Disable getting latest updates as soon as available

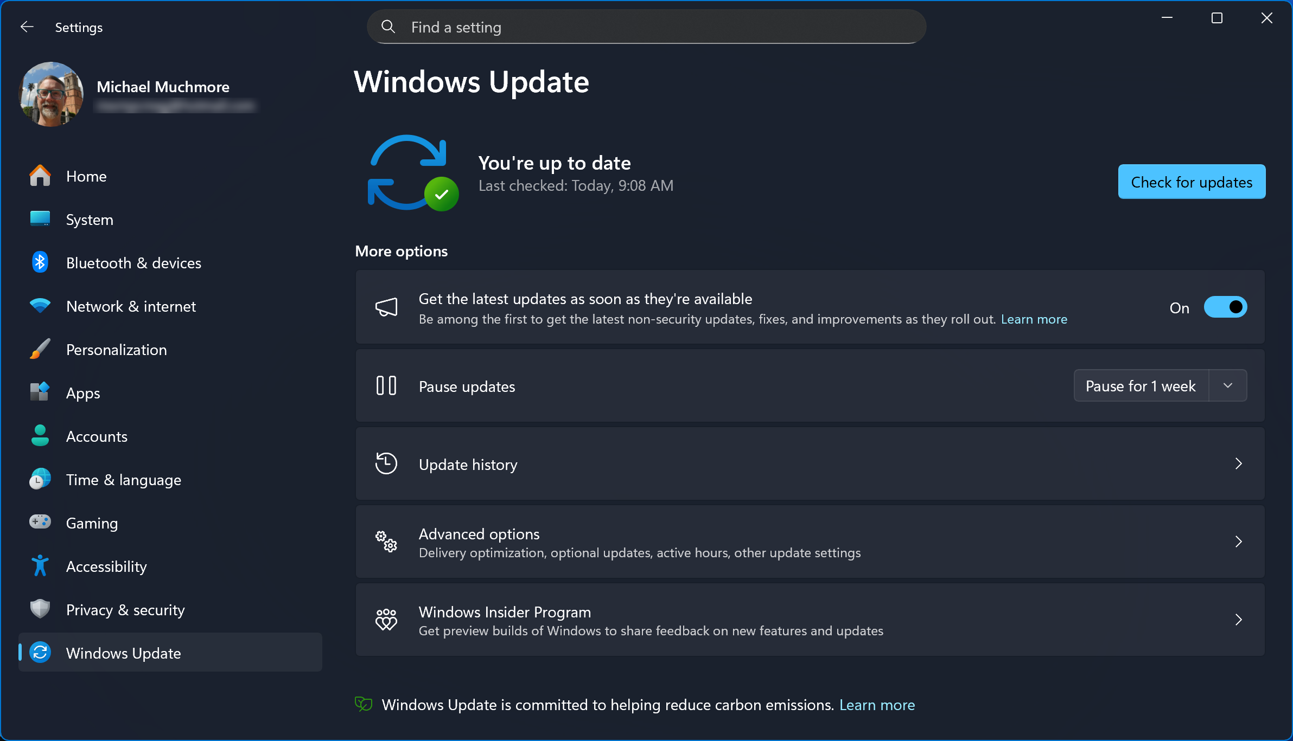tap(1225, 307)
